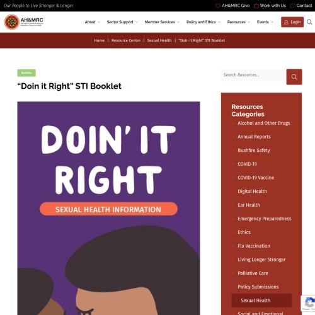Viewport: 315px width, 315px height.
Task: Click the Contact speech bubble icon
Action: 292,6
